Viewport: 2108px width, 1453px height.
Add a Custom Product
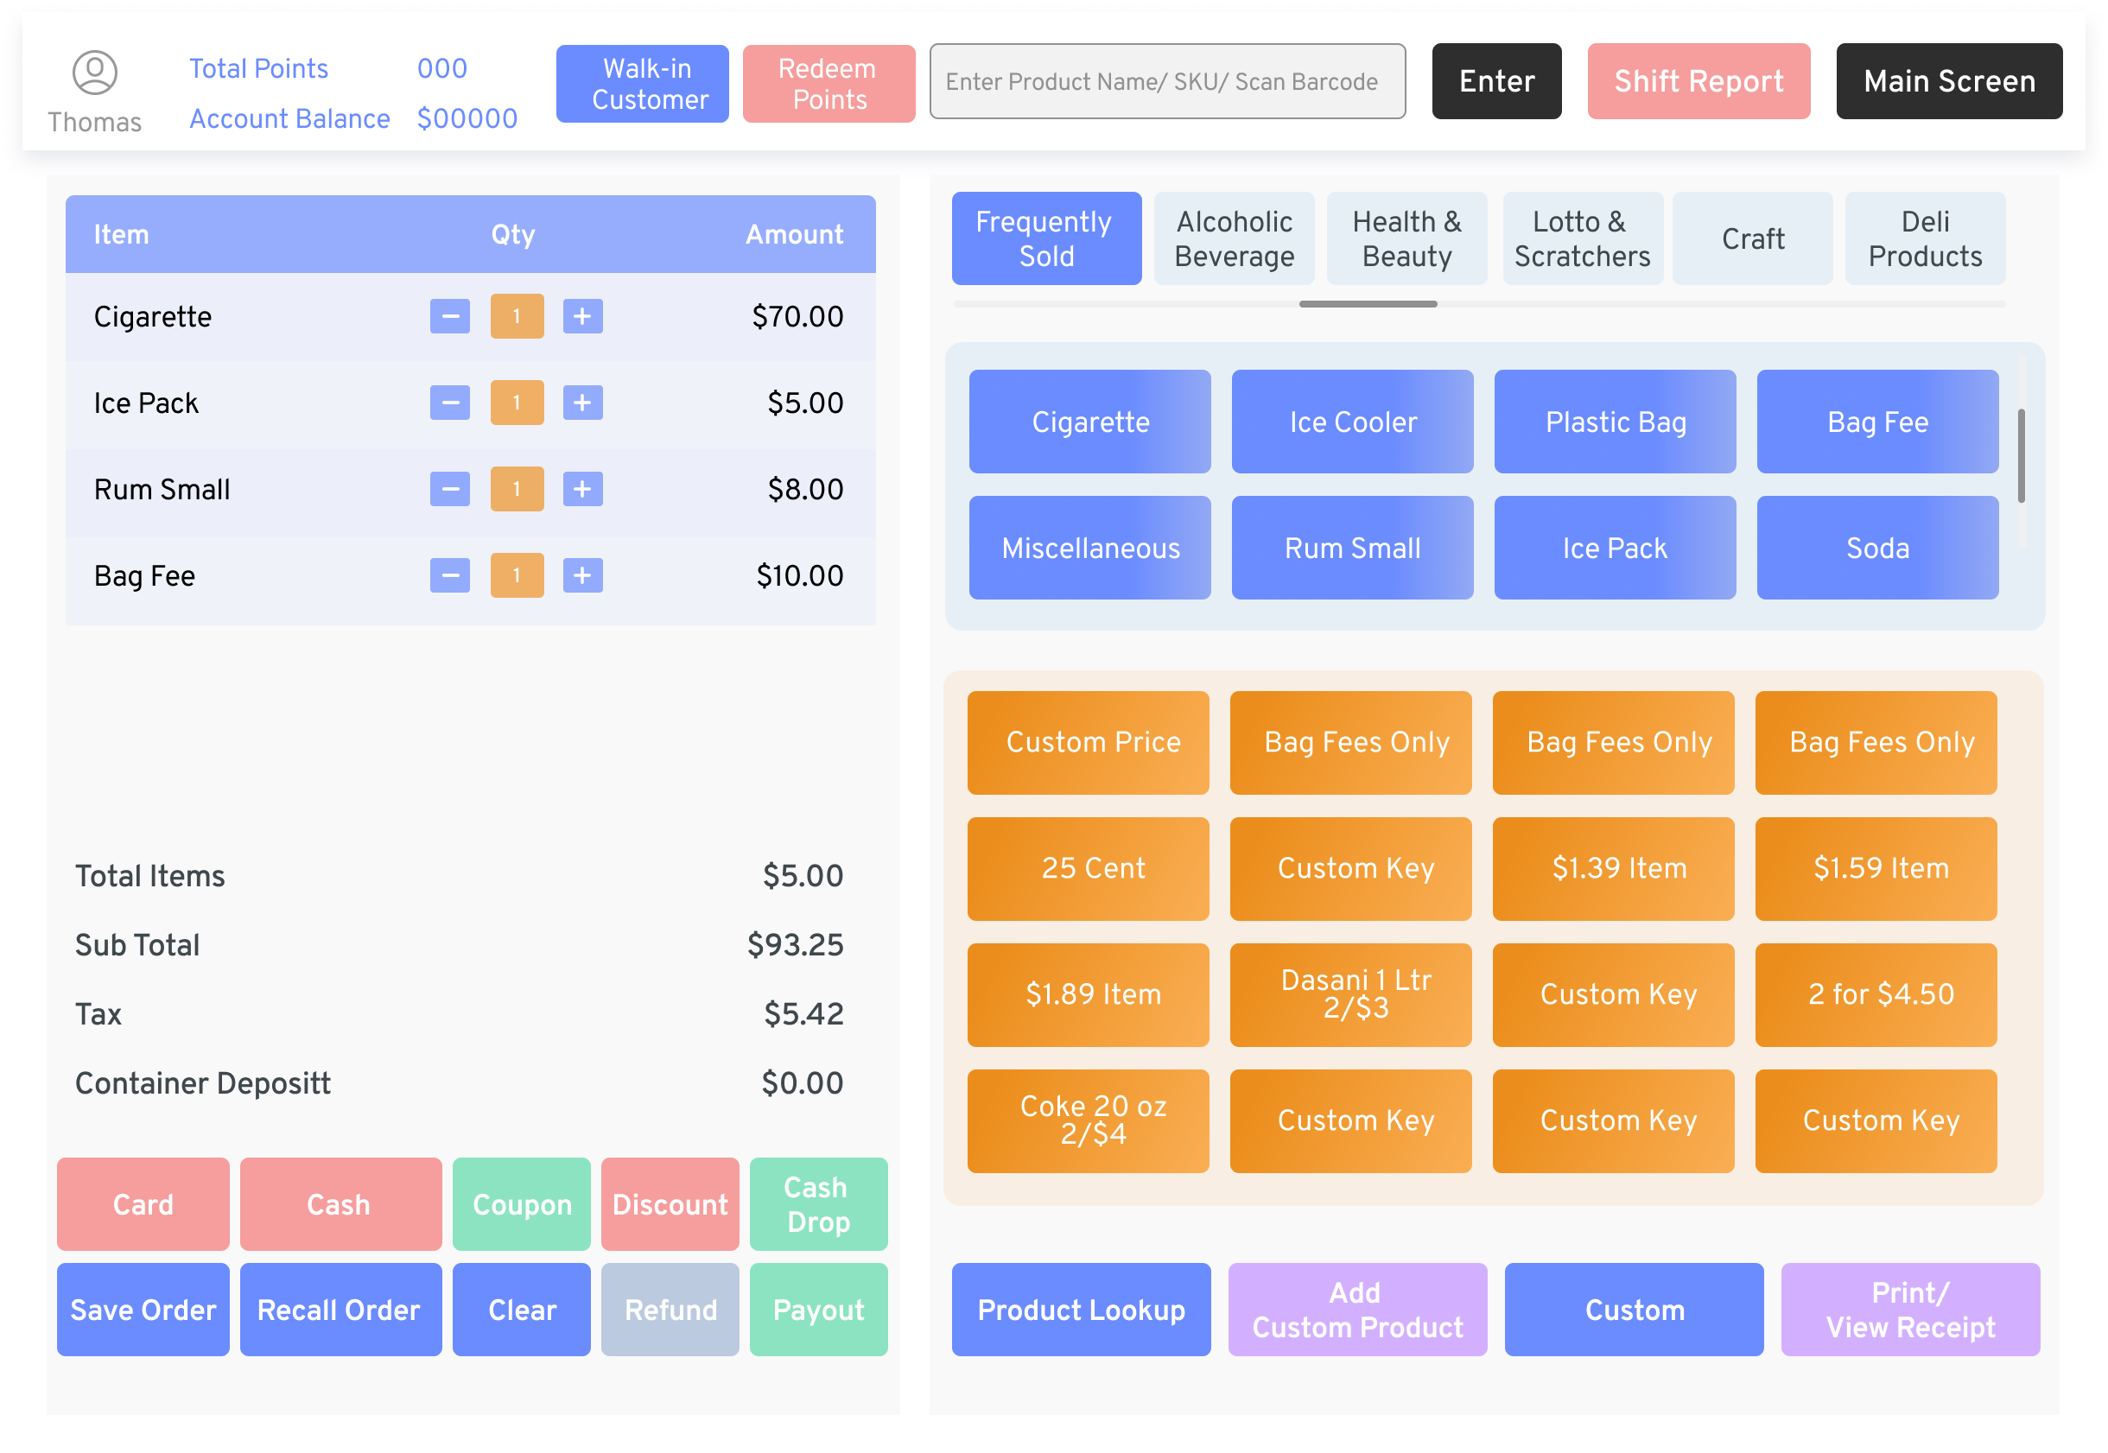(x=1356, y=1309)
